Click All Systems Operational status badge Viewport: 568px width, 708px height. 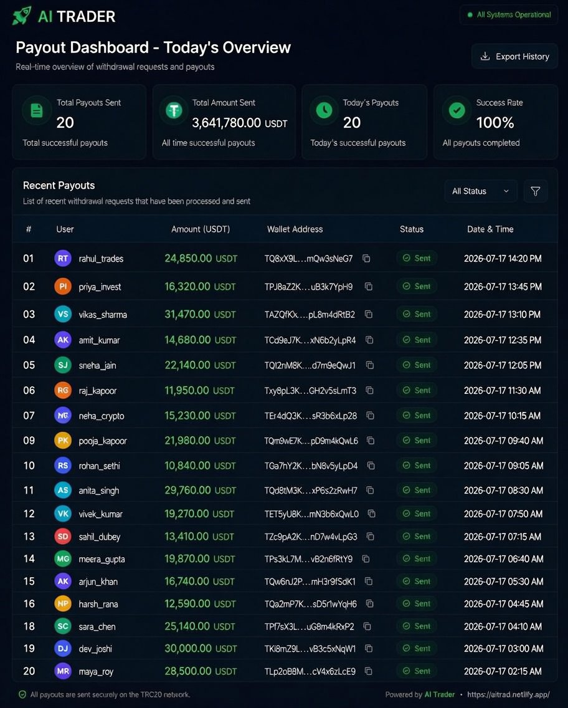click(509, 15)
